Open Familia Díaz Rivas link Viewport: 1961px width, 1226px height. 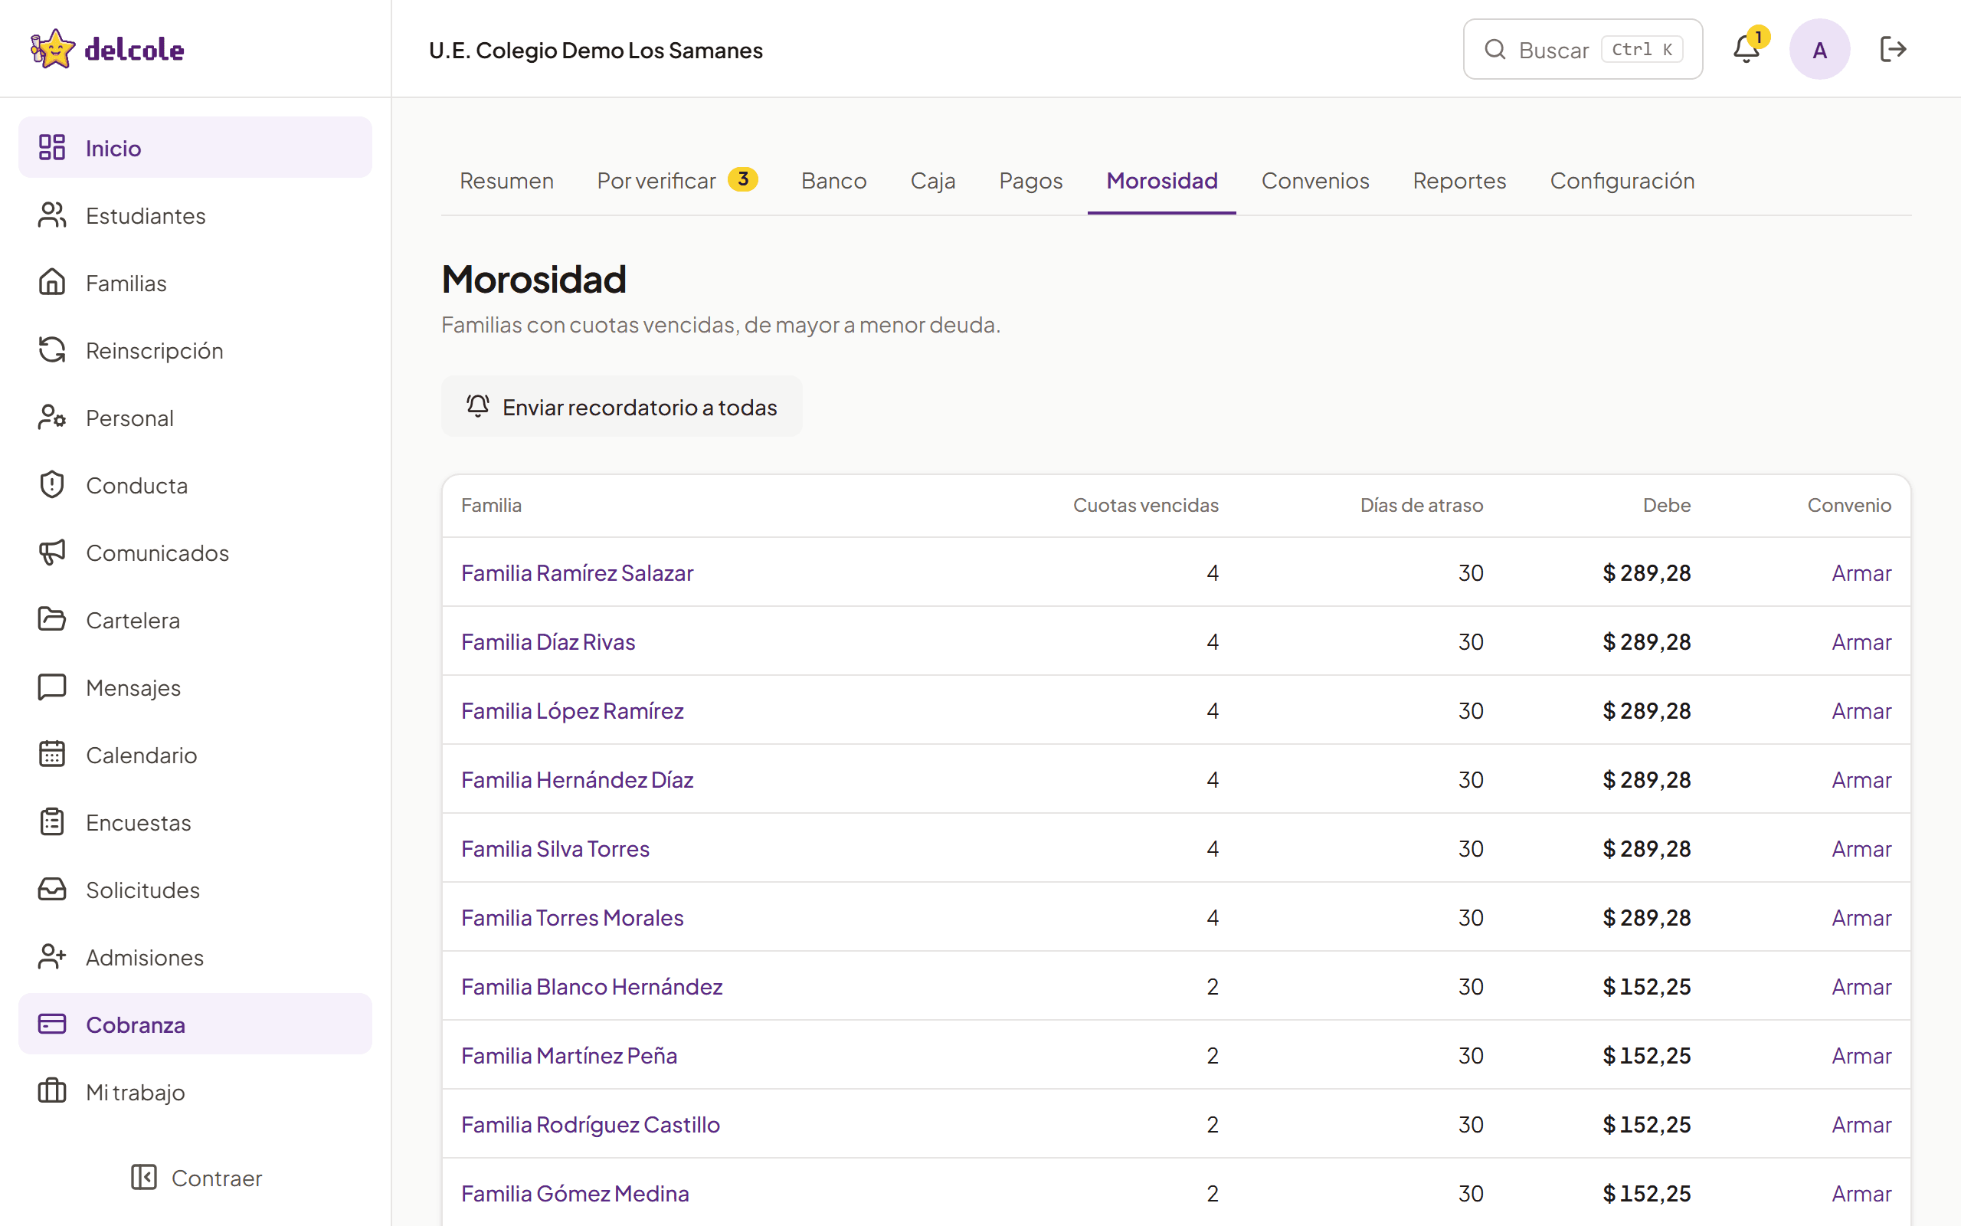(548, 641)
